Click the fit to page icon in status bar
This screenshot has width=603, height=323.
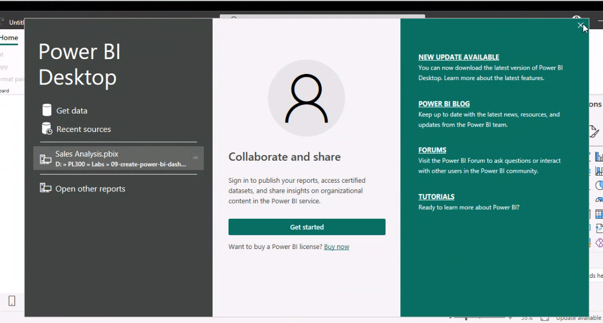click(x=544, y=319)
